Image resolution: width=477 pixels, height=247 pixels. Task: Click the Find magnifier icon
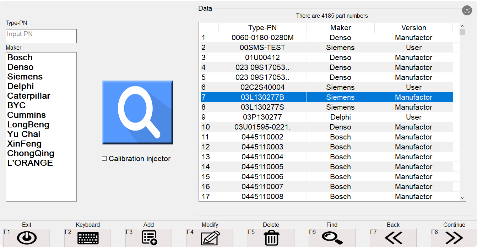click(x=332, y=239)
